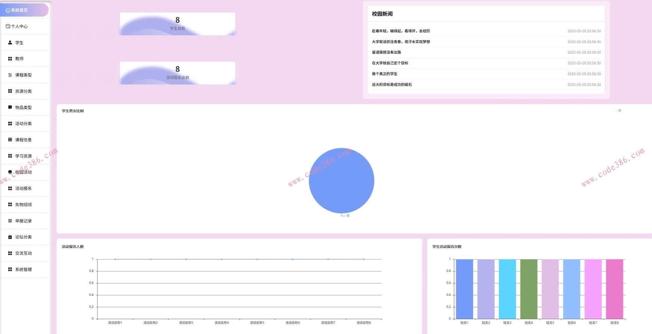The width and height of the screenshot is (652, 334).
Task: Click the light blue bar for 姓名6
Action: click(x=572, y=289)
